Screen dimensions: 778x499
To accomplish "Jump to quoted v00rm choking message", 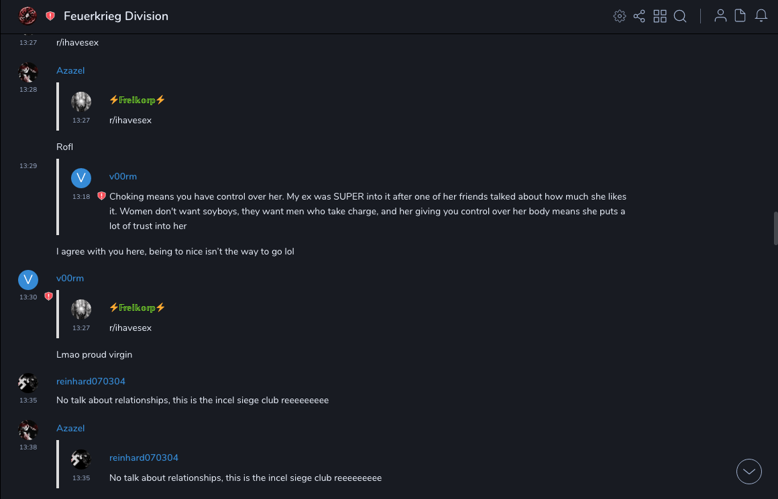I will pyautogui.click(x=368, y=211).
